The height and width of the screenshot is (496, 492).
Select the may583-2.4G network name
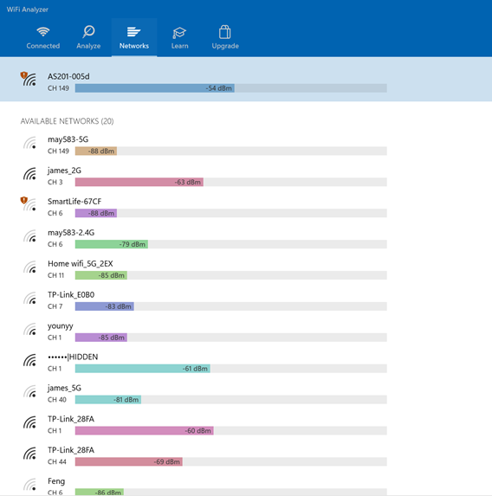point(71,233)
